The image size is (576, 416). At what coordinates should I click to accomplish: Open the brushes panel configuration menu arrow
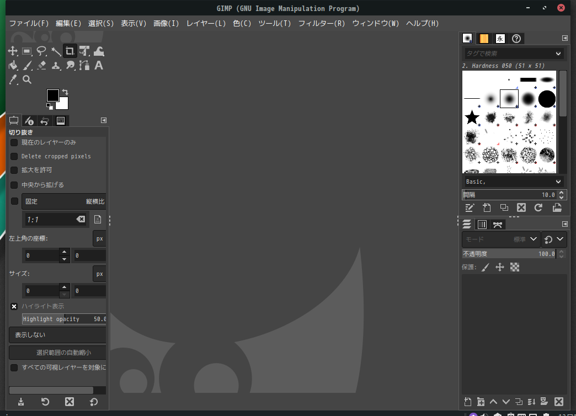[x=565, y=38]
